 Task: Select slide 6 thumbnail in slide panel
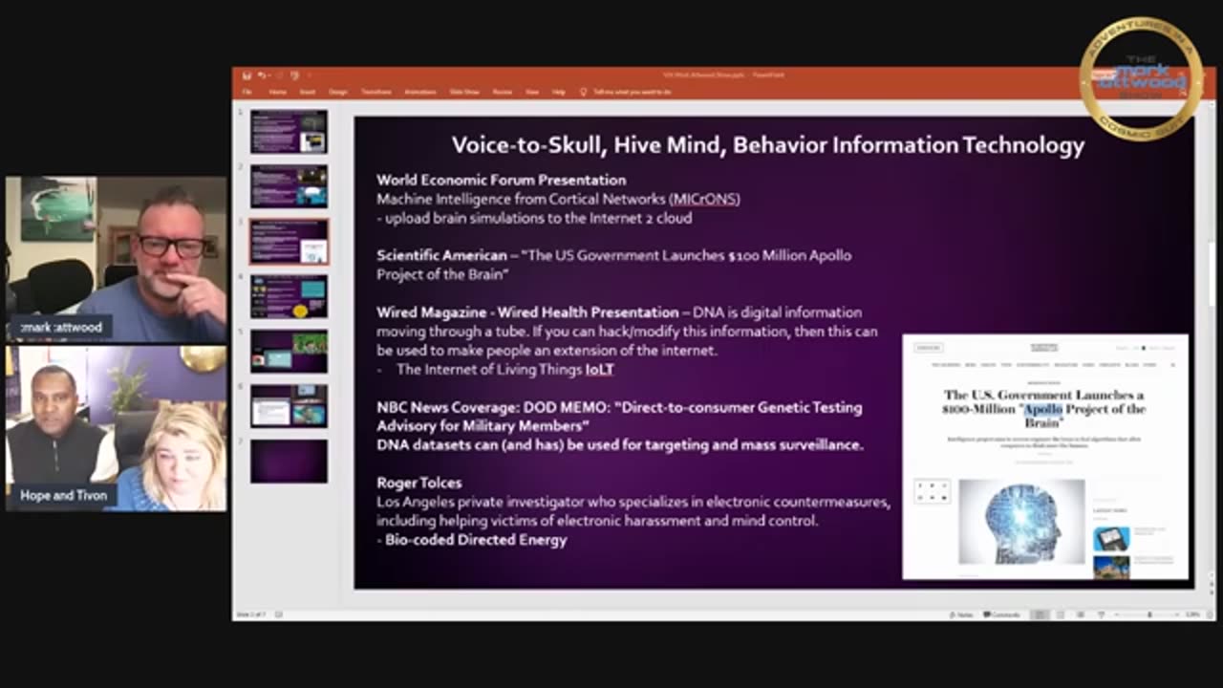pos(289,406)
